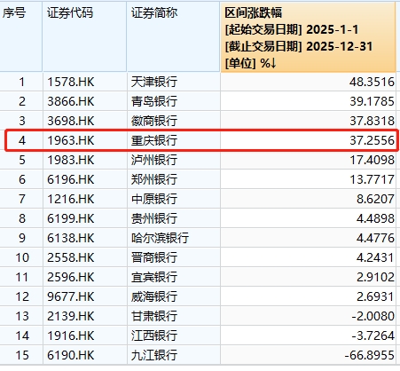Select the security code 1578.HK
Image resolution: width=400 pixels, height=371 pixels.
click(x=71, y=82)
